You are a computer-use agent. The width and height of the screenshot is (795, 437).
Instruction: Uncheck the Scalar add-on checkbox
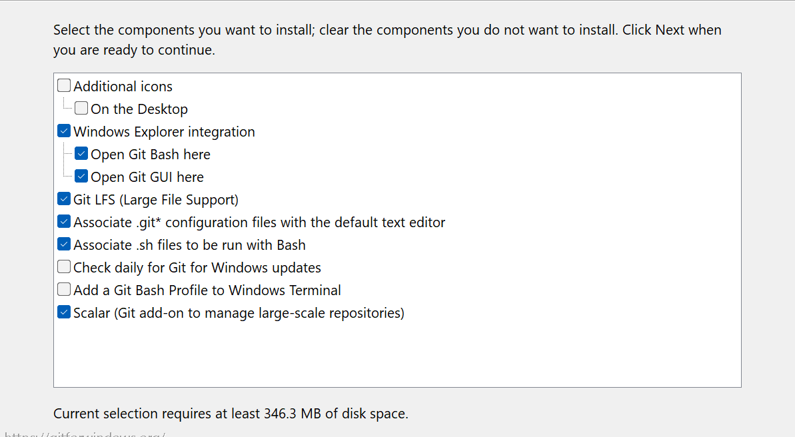(64, 312)
